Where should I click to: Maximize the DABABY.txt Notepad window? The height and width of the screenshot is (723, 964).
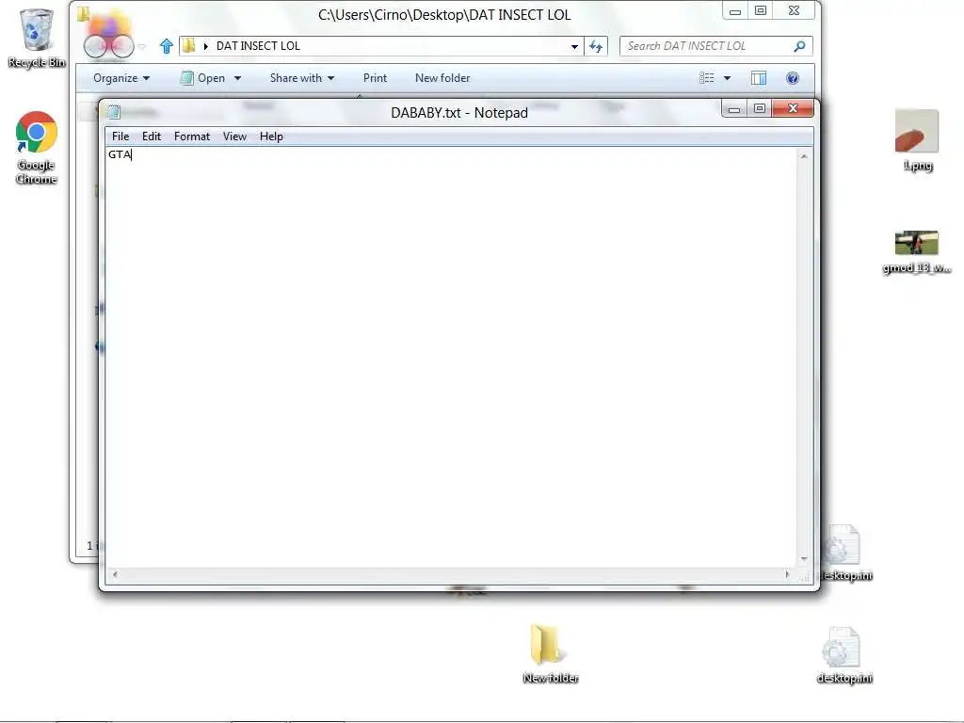[x=760, y=109]
